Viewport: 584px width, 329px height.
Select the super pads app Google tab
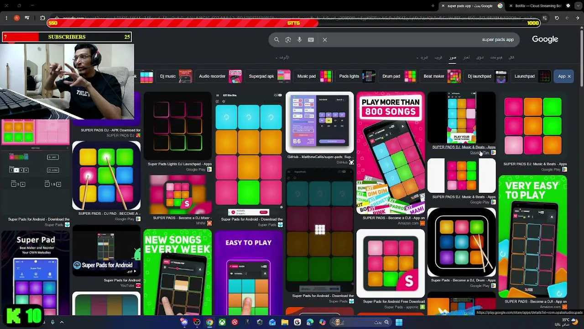tap(472, 6)
